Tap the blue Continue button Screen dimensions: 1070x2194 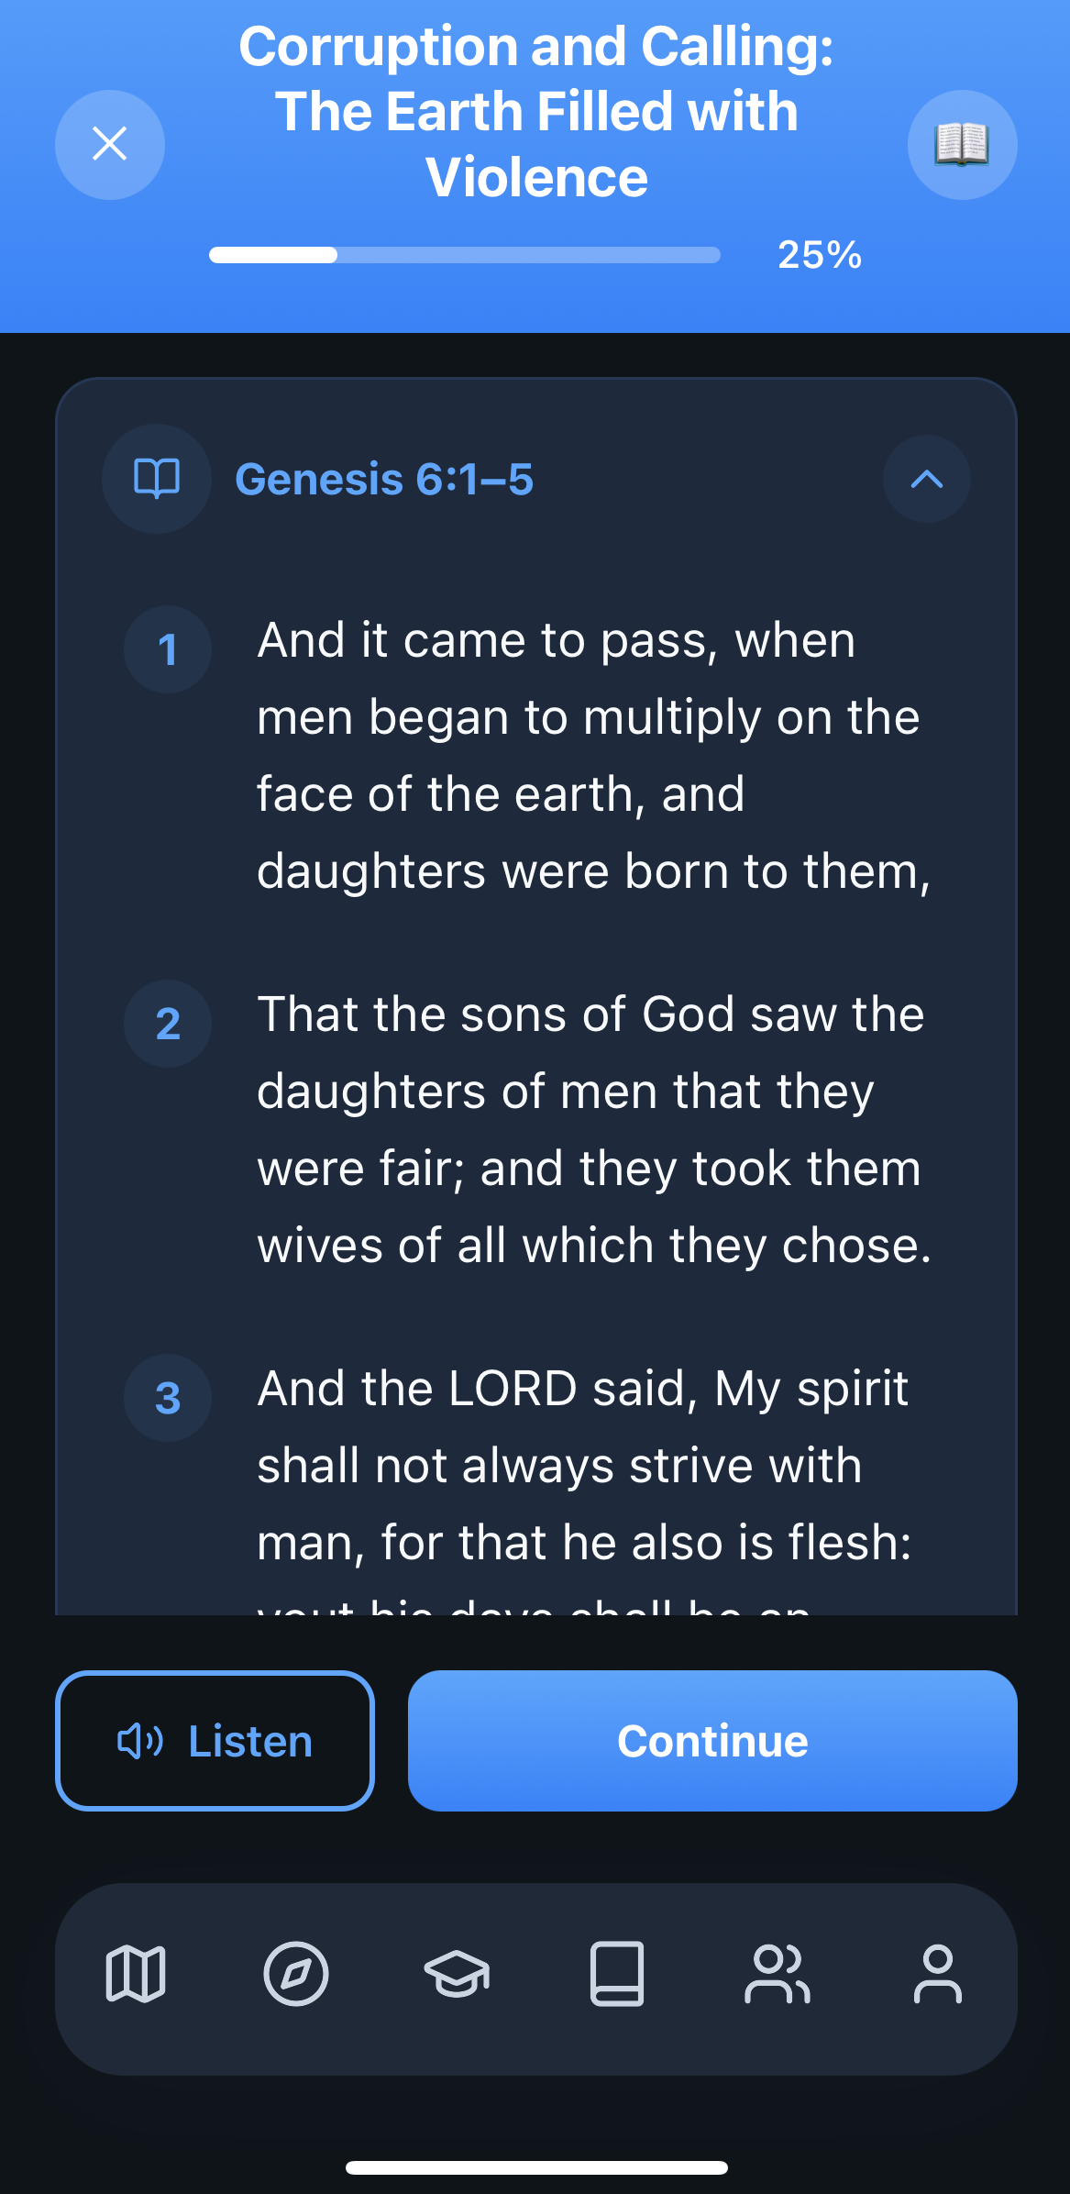712,1740
